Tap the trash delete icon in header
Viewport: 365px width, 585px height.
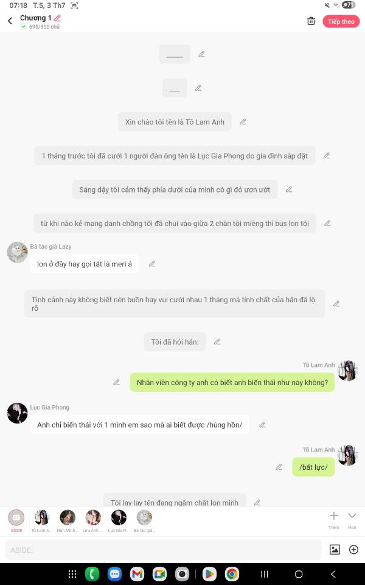[x=311, y=21]
